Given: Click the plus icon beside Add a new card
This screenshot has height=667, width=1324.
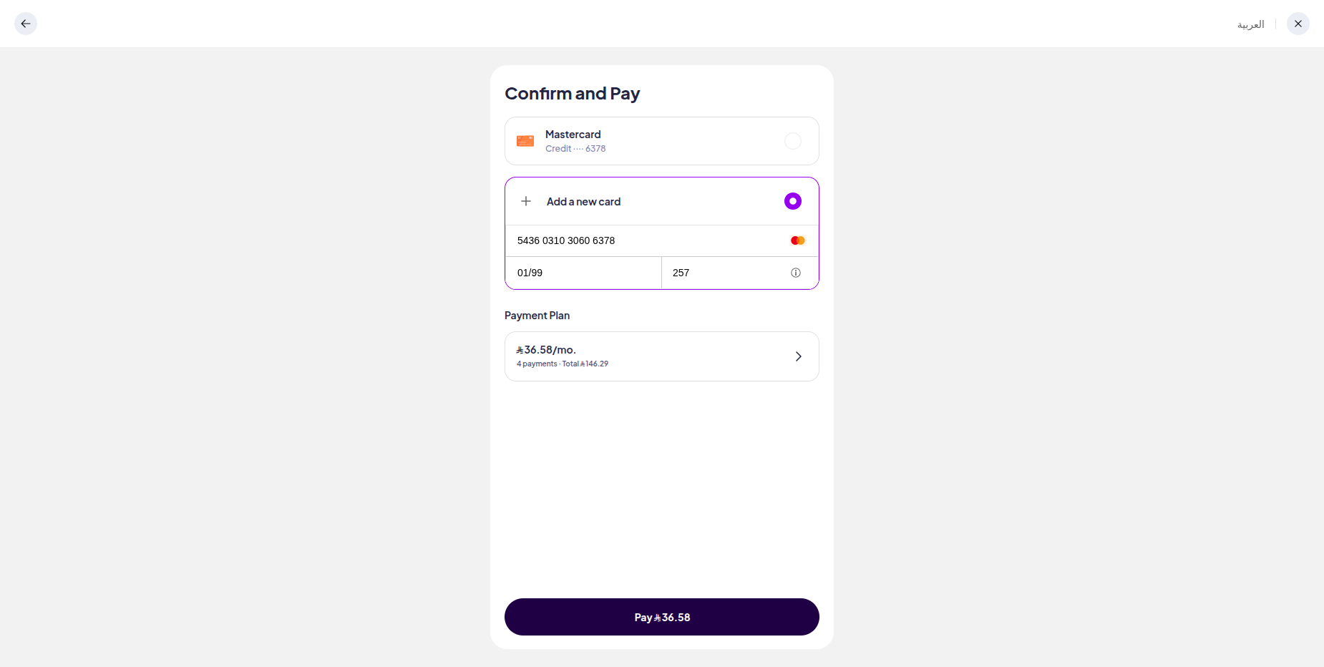Looking at the screenshot, I should 526,201.
